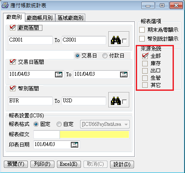Check the 庫存 source system box
Image resolution: width=185 pixels, height=173 pixels.
[x=145, y=63]
